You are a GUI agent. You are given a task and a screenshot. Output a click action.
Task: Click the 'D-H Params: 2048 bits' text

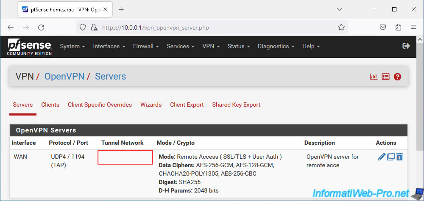[x=189, y=191]
